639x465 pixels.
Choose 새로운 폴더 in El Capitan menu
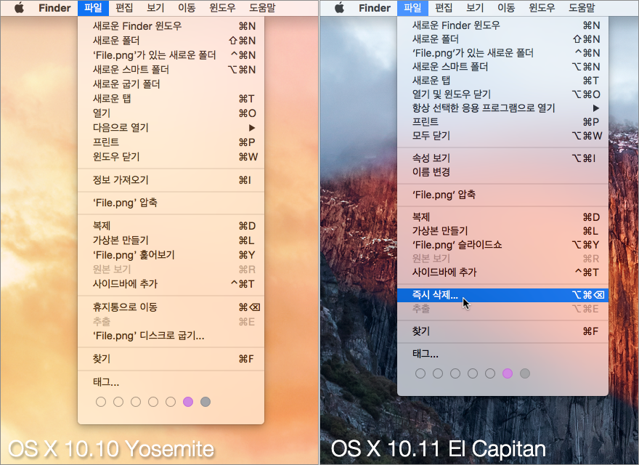click(503, 39)
